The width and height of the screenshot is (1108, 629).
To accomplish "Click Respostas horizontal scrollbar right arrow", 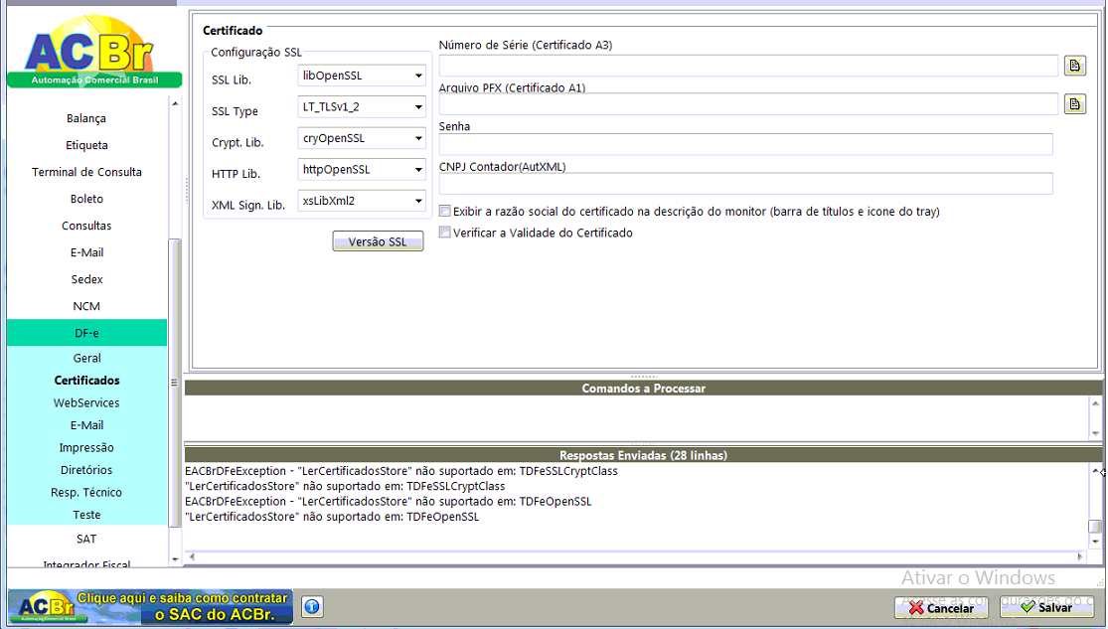I will click(x=1080, y=556).
